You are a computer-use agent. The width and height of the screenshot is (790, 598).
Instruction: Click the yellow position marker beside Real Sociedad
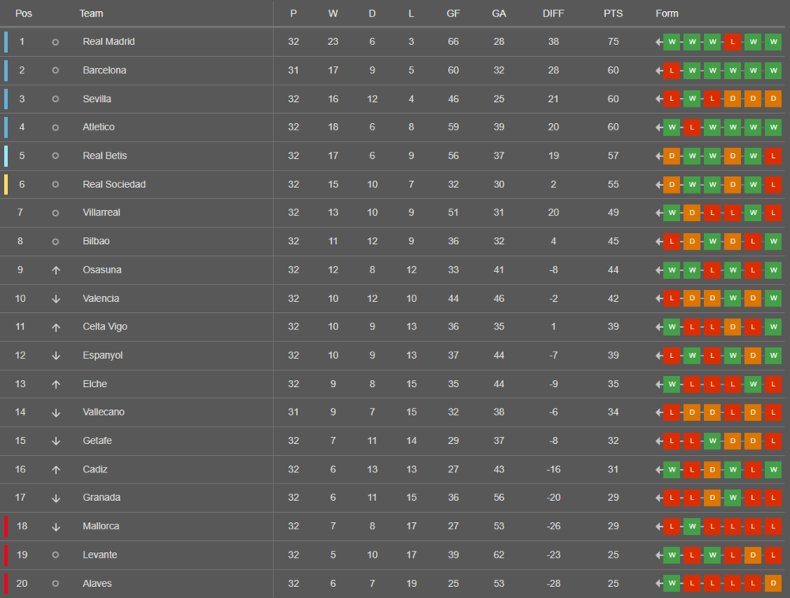(x=6, y=184)
